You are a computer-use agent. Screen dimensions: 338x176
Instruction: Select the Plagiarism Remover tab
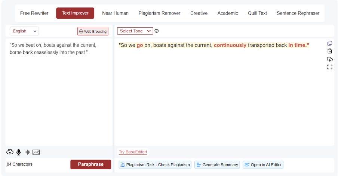pos(159,13)
